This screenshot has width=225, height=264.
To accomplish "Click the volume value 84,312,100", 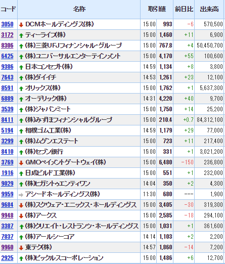I will click(210, 120).
